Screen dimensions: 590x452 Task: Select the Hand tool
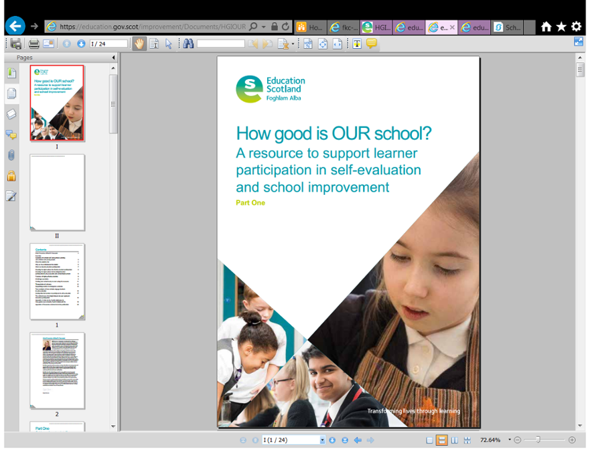pos(139,44)
